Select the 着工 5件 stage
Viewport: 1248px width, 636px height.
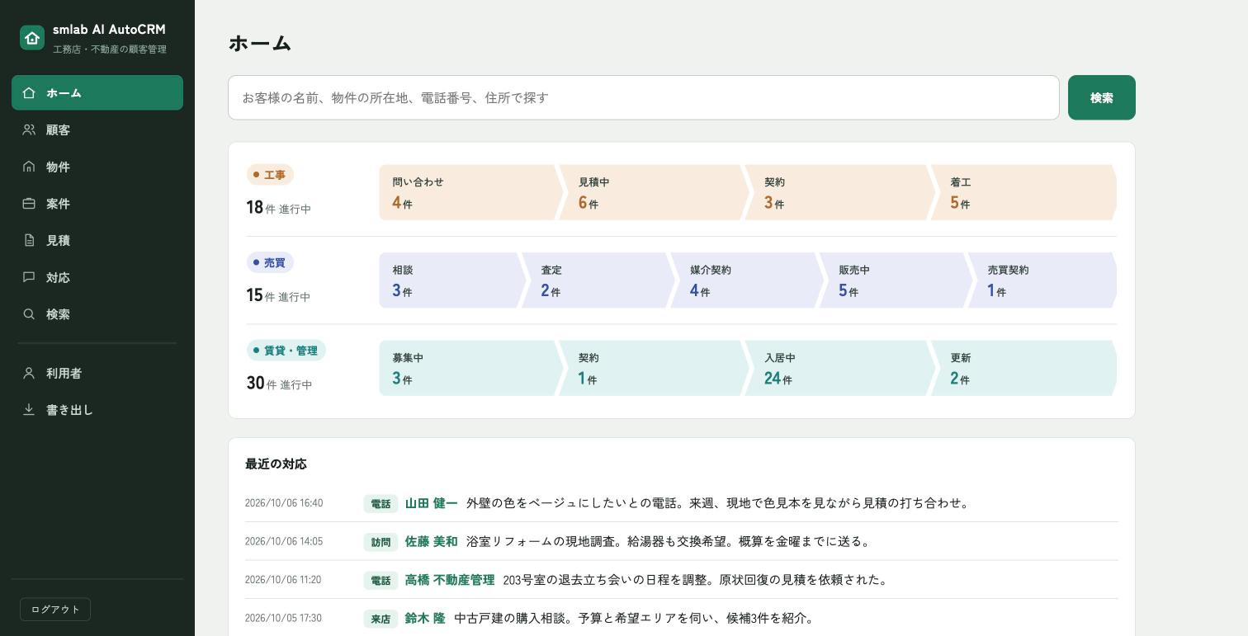[x=1024, y=192]
